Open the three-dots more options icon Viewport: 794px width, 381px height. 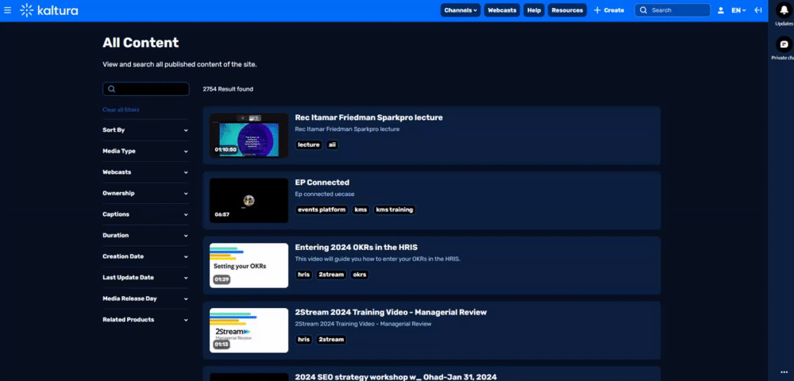784,372
